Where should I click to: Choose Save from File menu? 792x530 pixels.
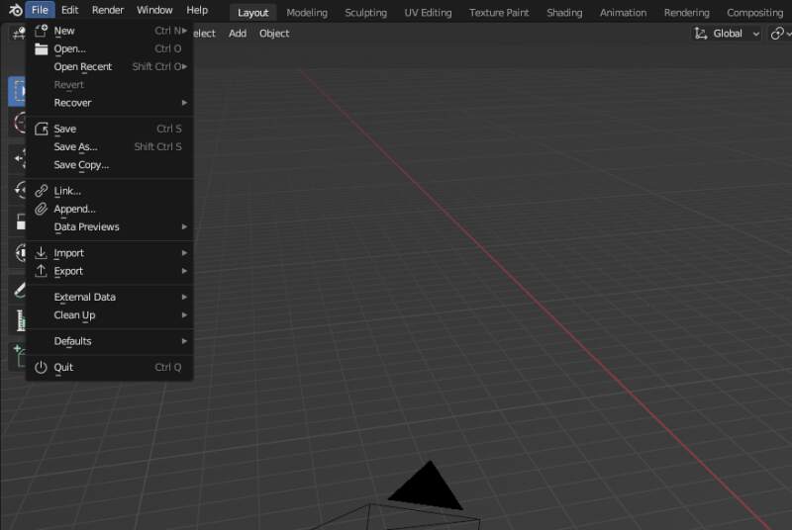tap(110, 130)
